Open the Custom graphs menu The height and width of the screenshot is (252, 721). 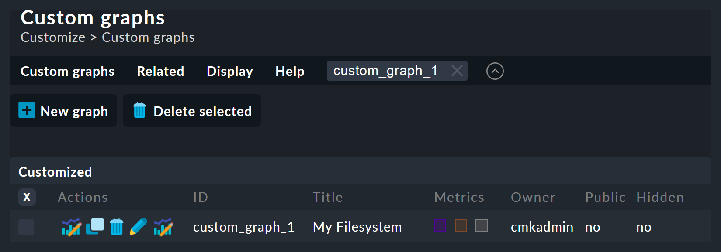click(x=68, y=71)
